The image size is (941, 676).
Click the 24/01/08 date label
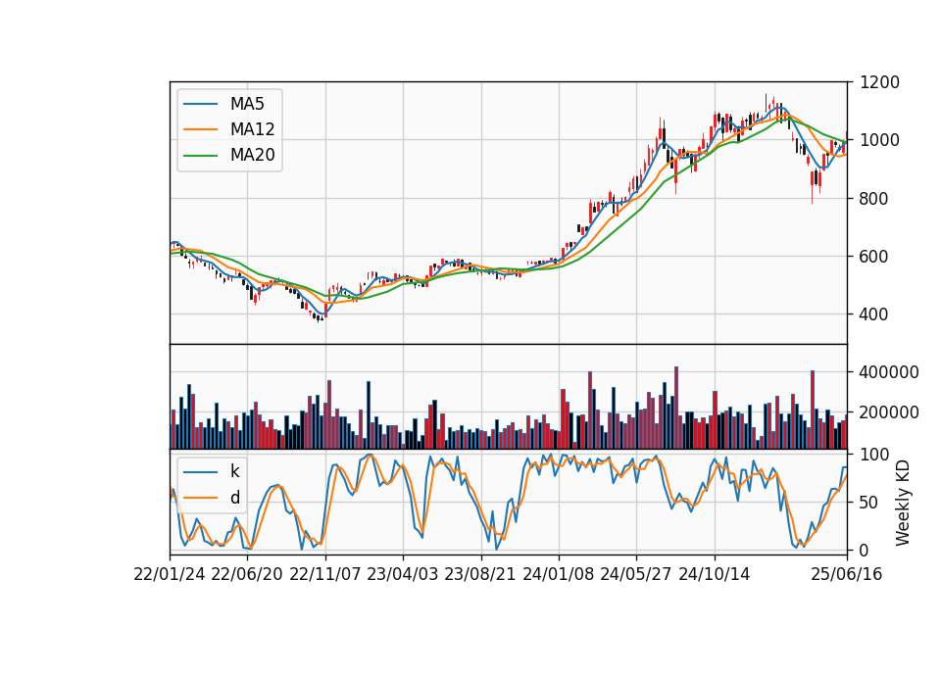pyautogui.click(x=559, y=574)
